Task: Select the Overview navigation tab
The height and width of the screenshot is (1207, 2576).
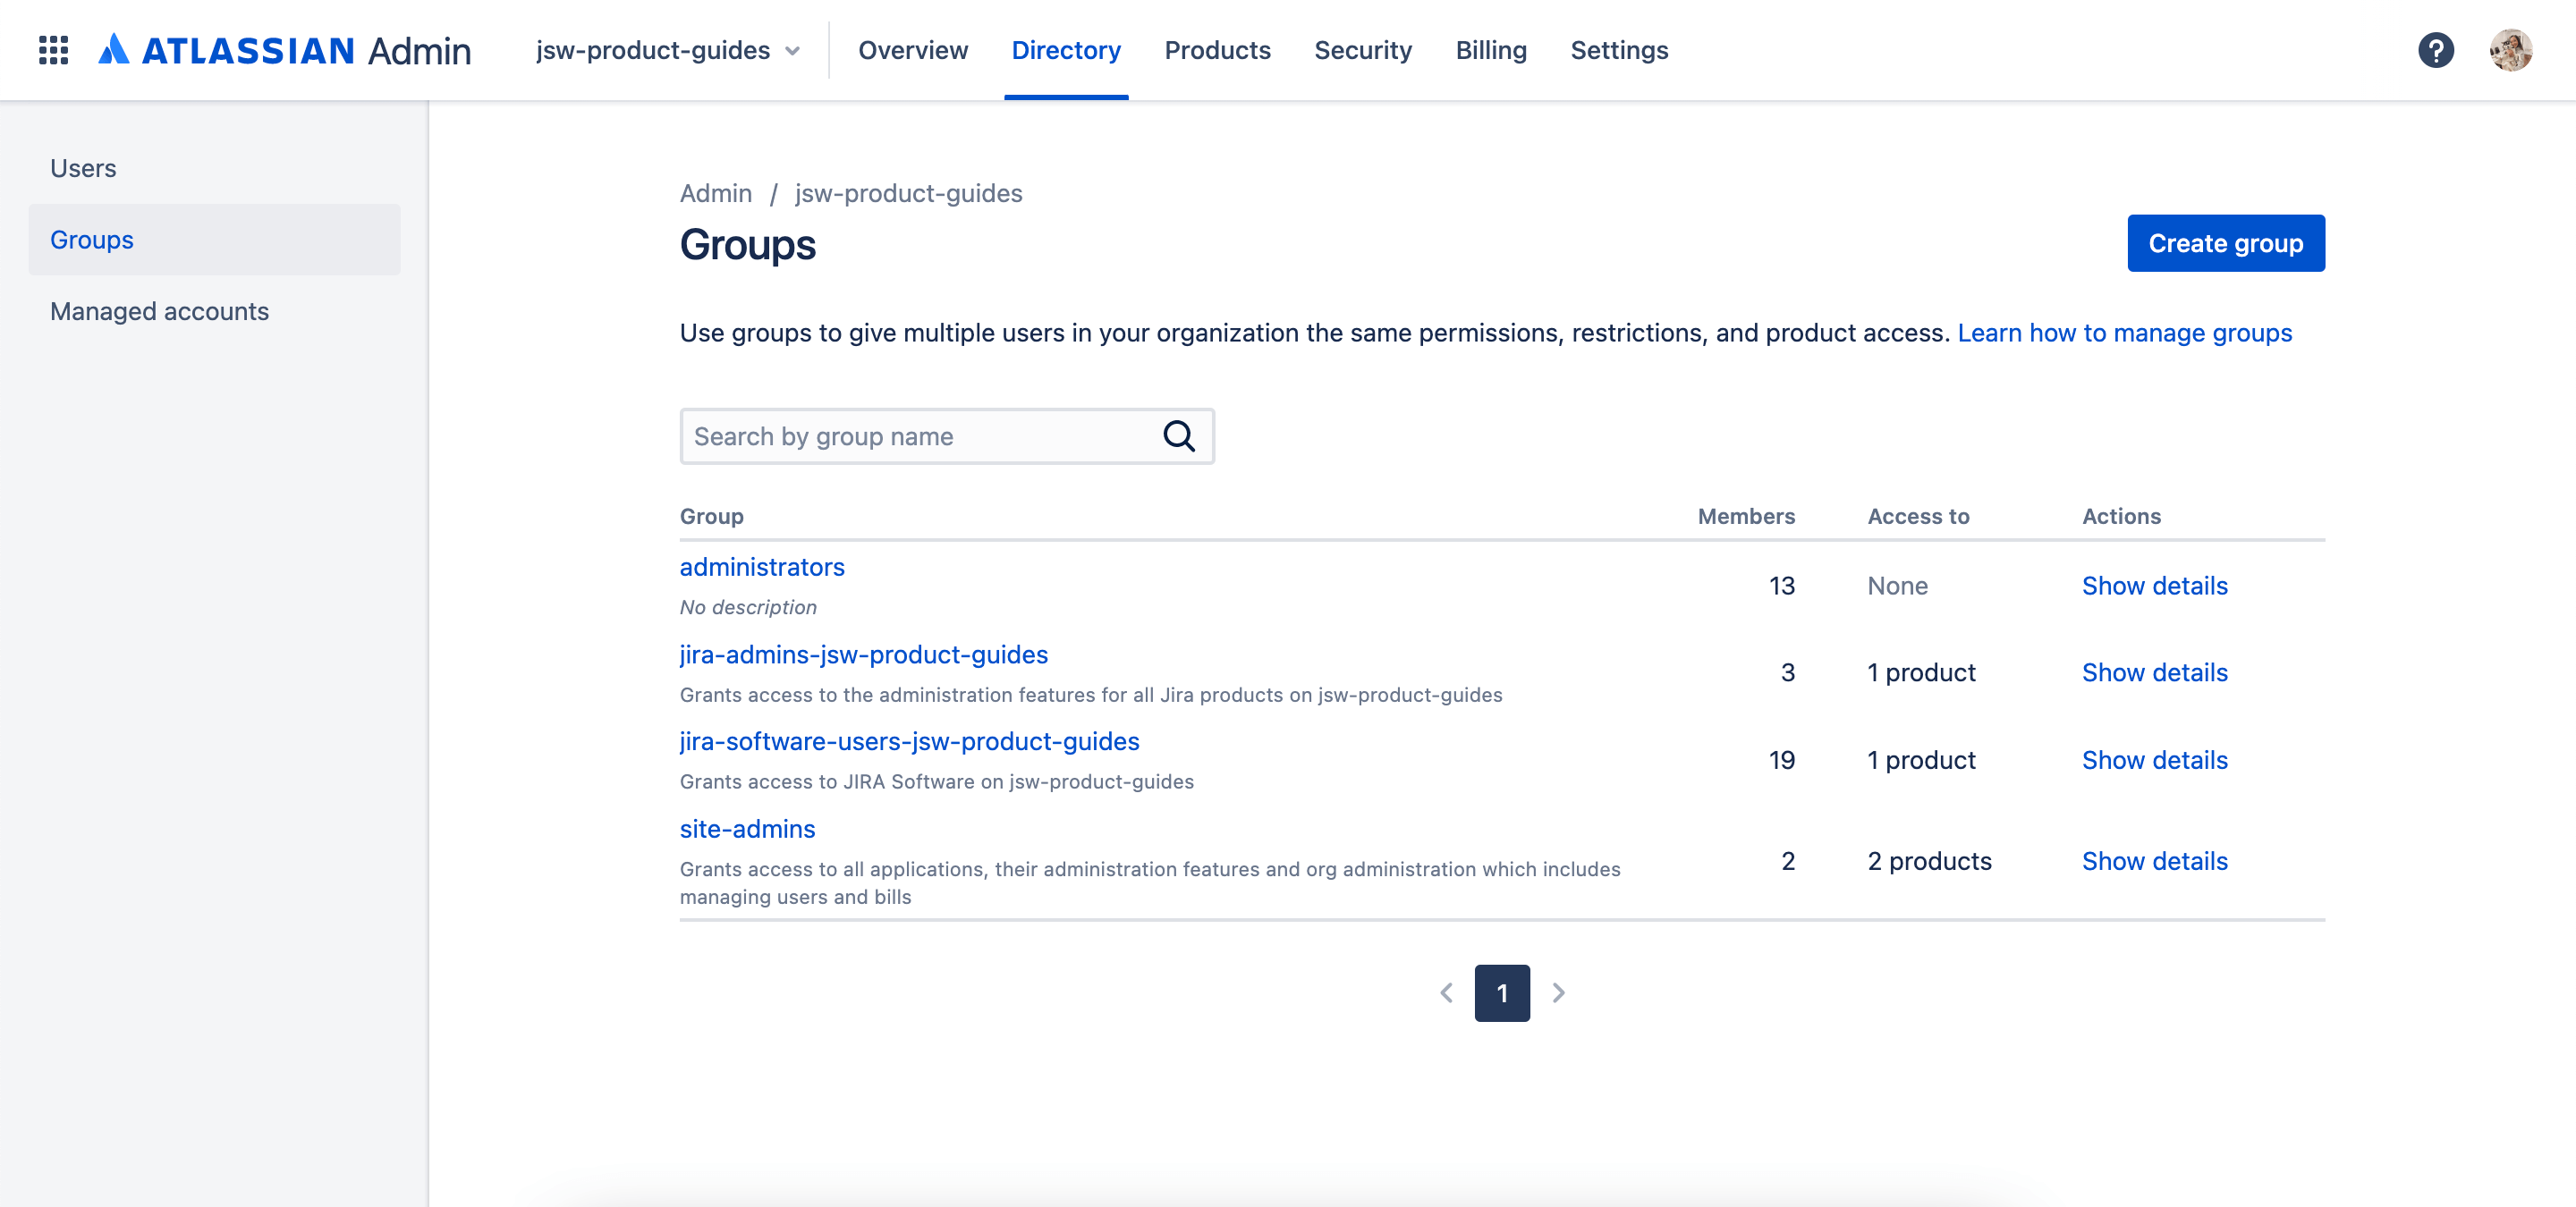Action: pyautogui.click(x=913, y=49)
